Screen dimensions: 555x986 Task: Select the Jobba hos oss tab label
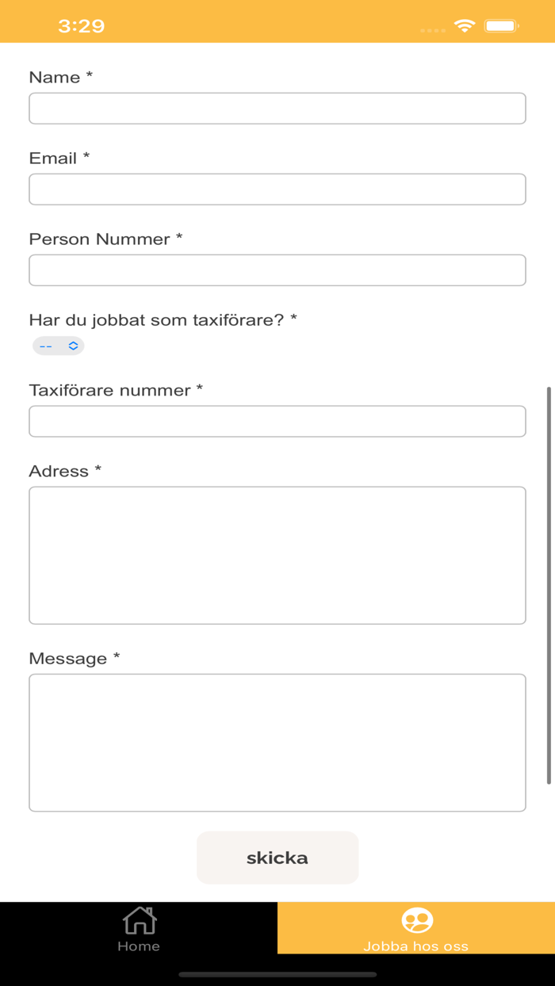click(415, 946)
